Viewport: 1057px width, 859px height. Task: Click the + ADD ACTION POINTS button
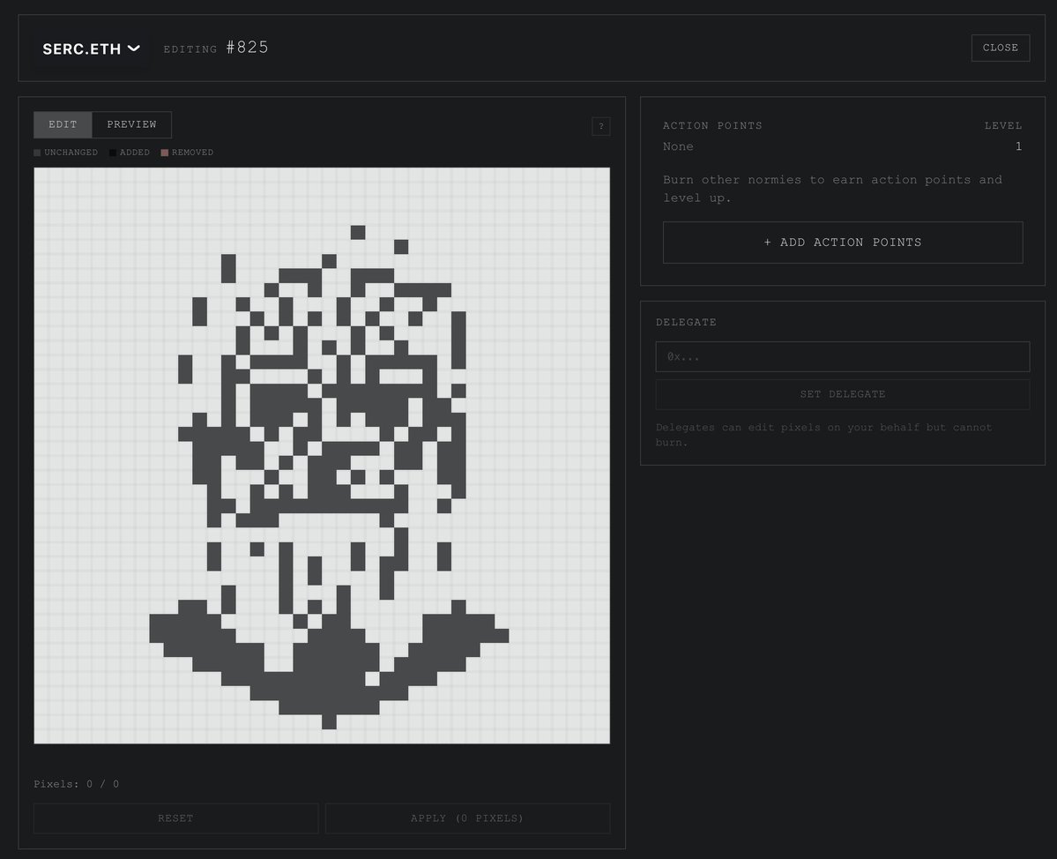tap(843, 242)
